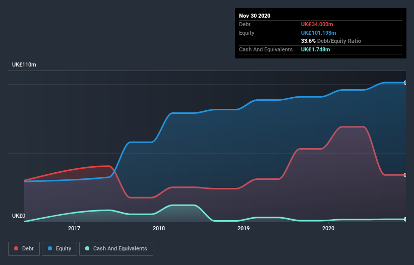Toggle the Equity series legend button
414x265 pixels.
coord(60,249)
